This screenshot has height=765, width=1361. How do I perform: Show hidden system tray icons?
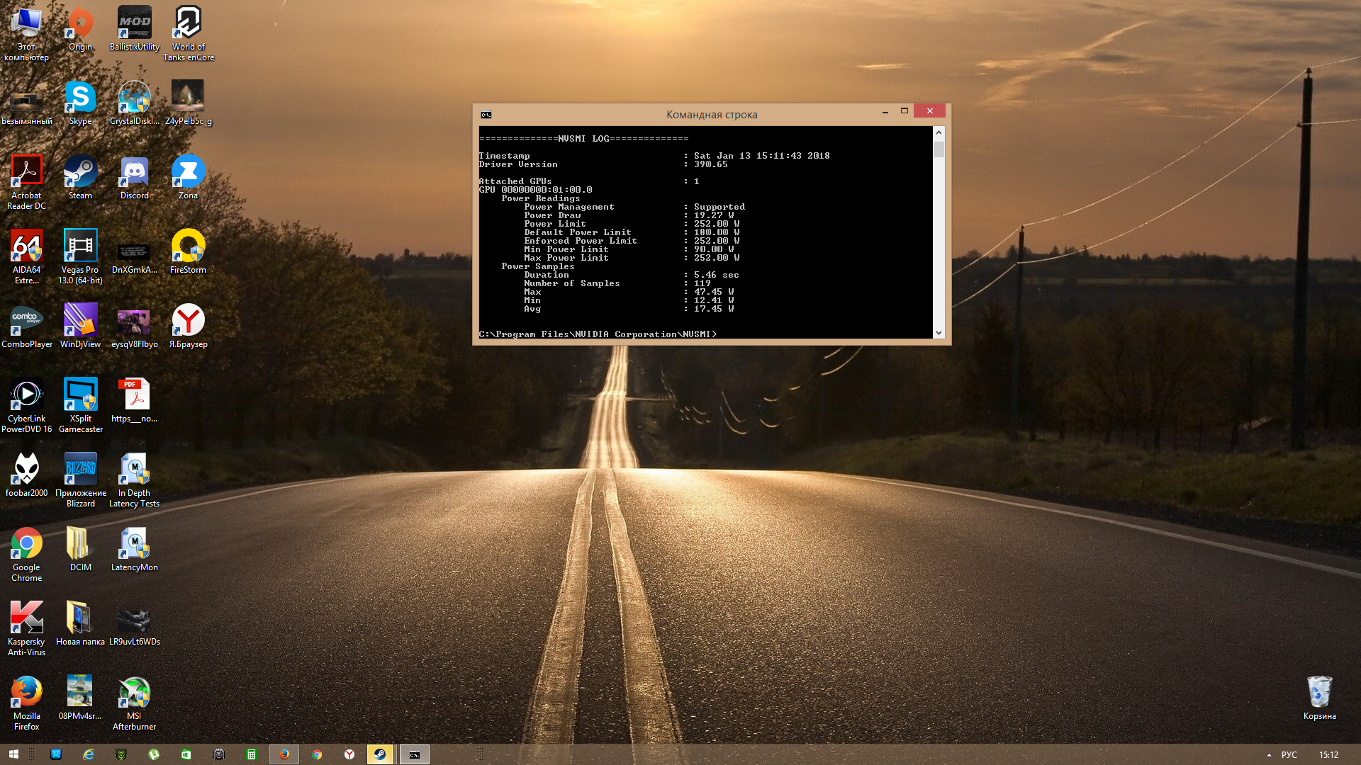click(1269, 755)
